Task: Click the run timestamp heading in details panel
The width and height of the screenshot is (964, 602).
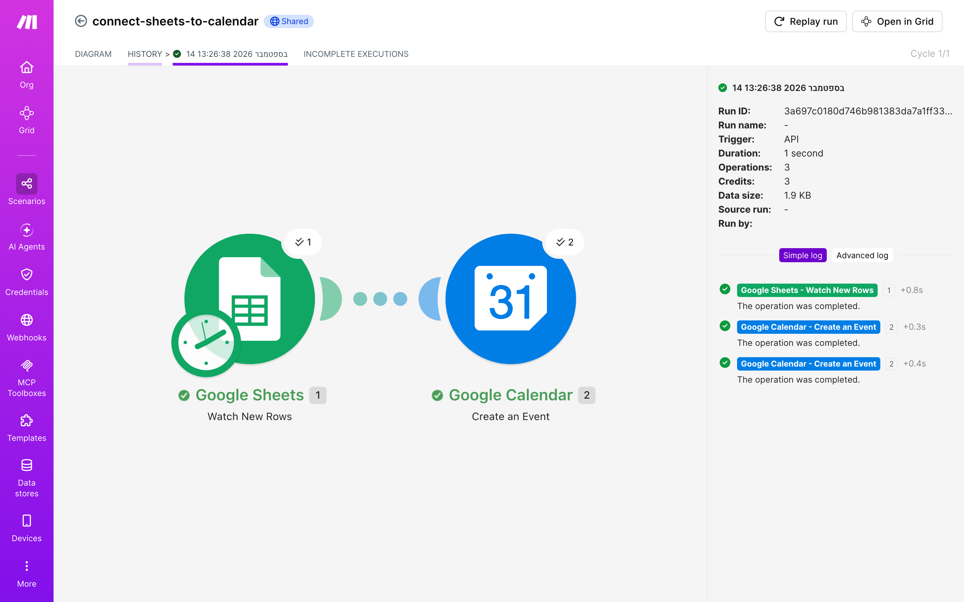Action: click(x=788, y=88)
